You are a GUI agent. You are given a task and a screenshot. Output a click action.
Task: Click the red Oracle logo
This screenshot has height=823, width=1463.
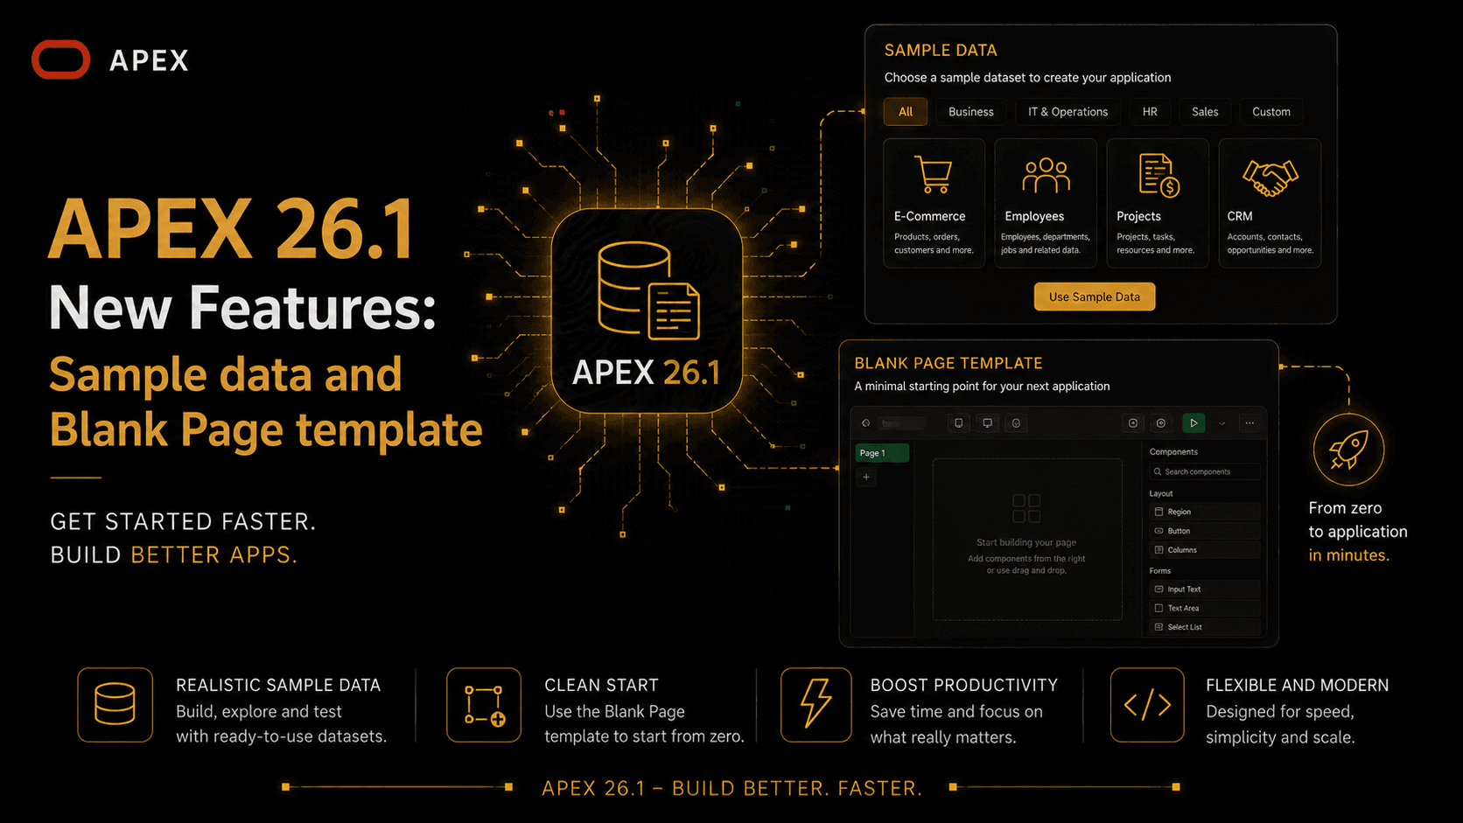point(60,59)
